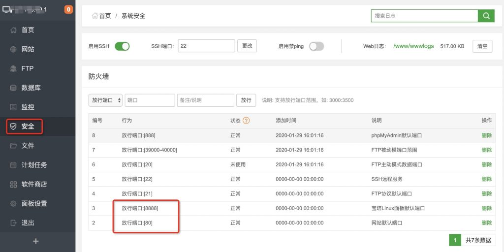504x252 pixels.
Task: Open the 放行端口 rule type dropdown
Action: (105, 100)
